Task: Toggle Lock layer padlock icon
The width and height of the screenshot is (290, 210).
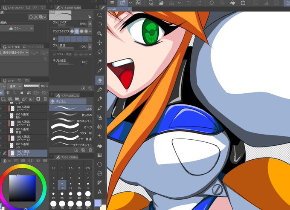Action: pos(22,92)
